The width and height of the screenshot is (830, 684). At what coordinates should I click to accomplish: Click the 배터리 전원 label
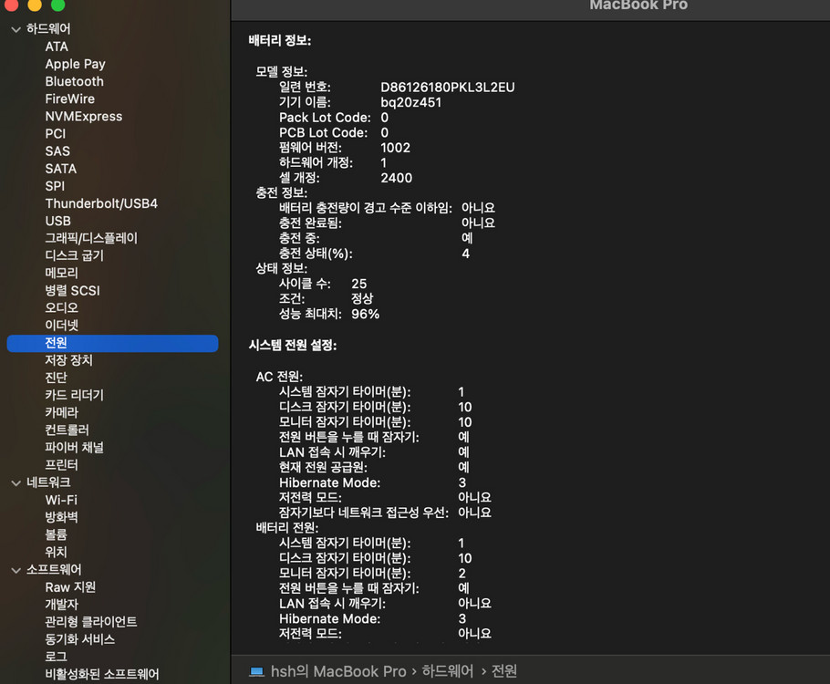tap(287, 527)
